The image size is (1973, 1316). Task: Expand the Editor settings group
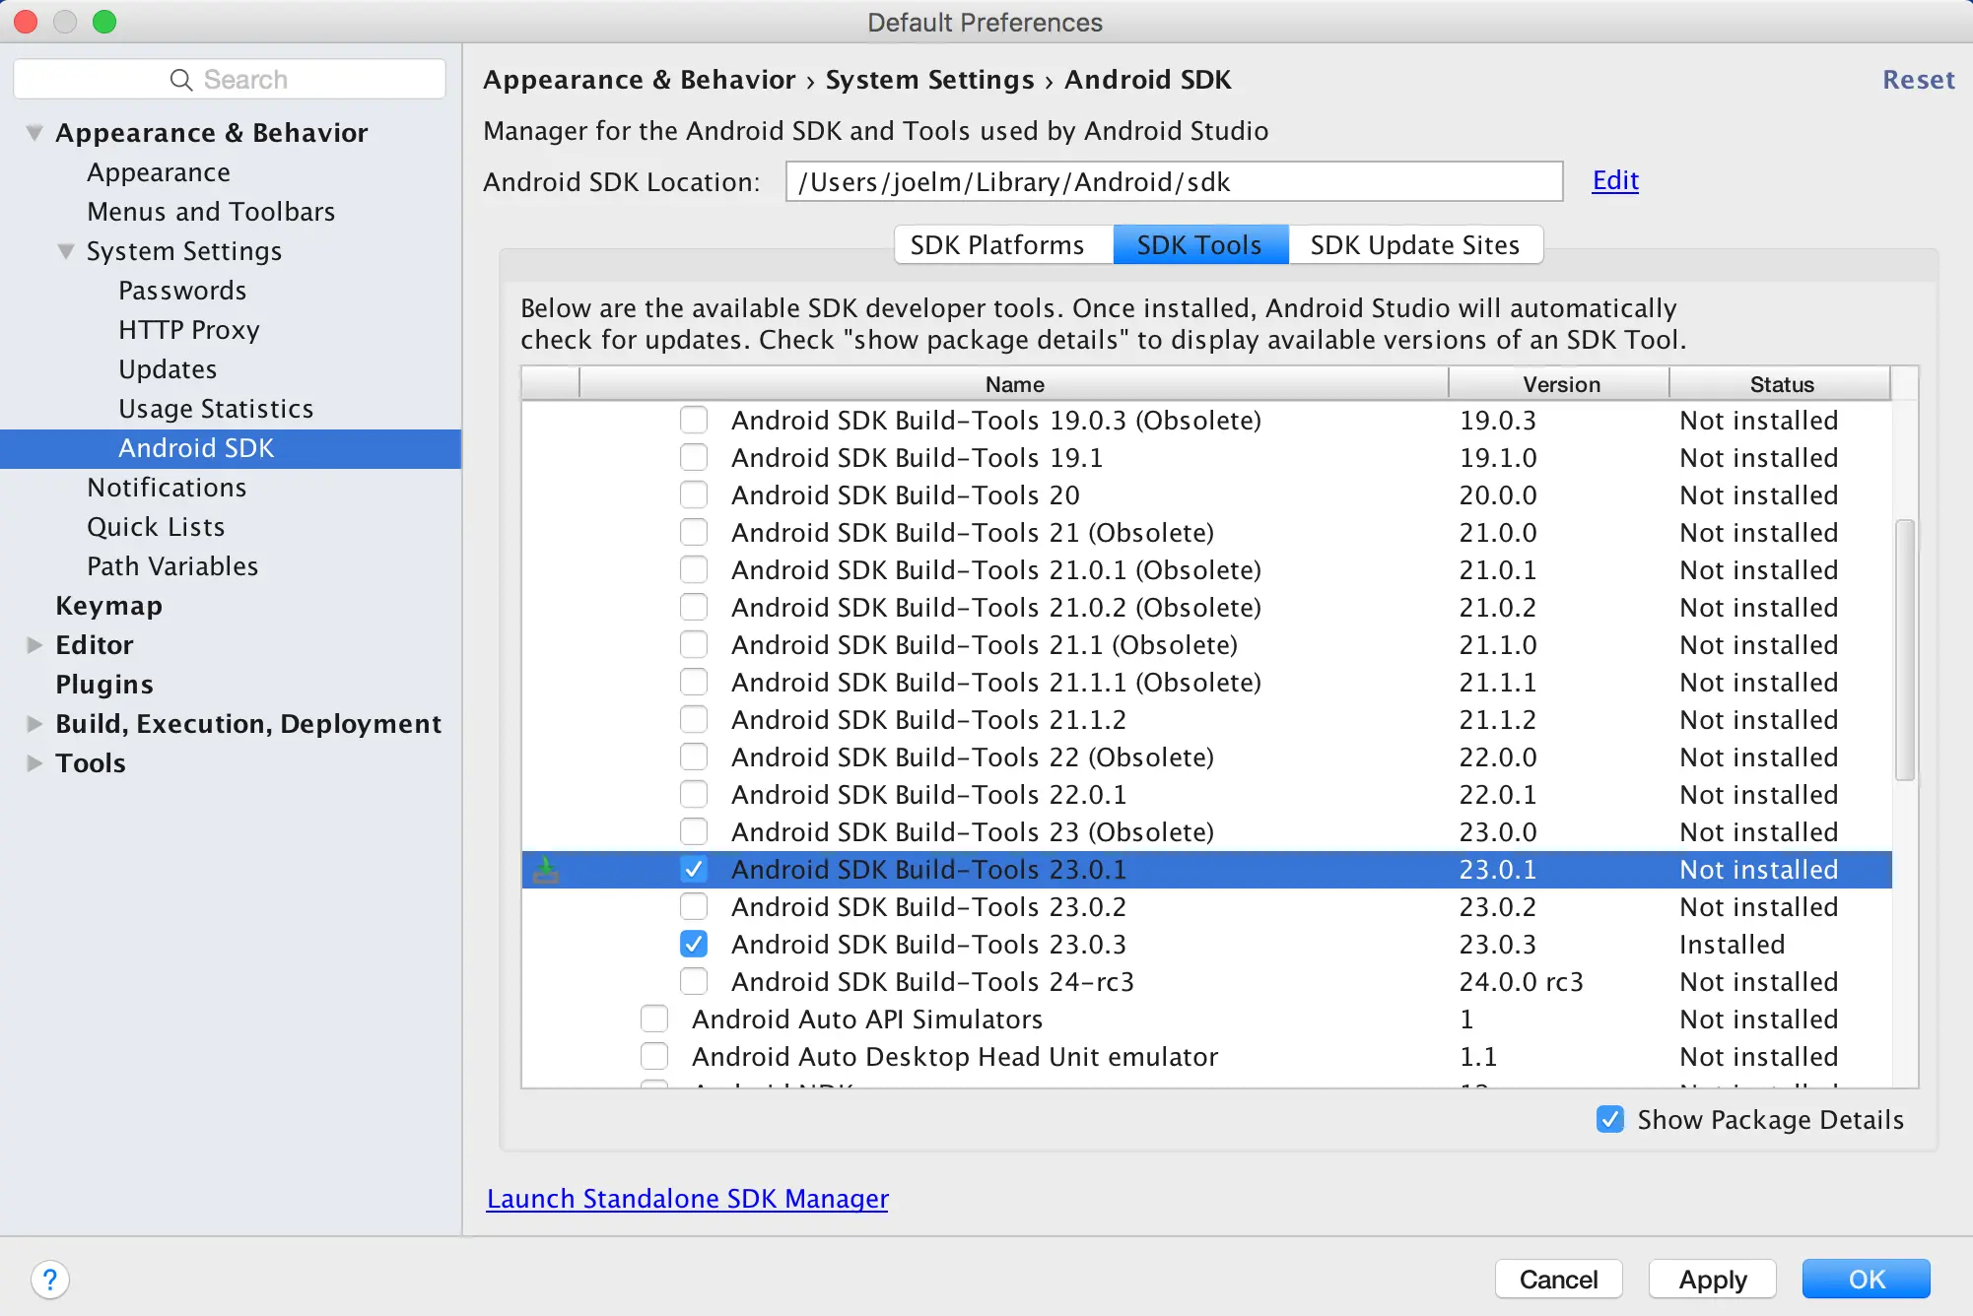34,645
